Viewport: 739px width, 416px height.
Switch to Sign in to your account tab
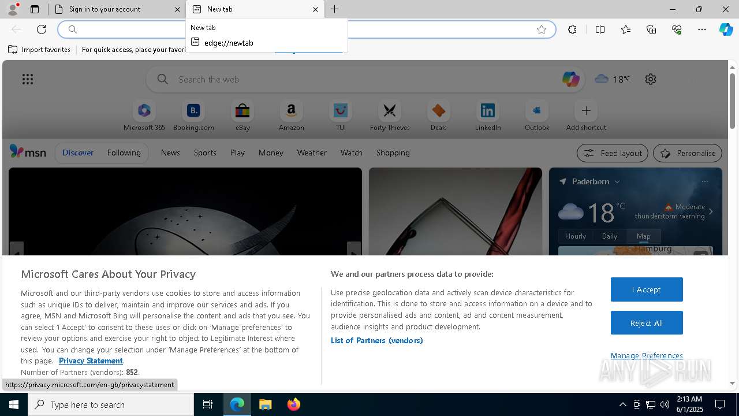click(x=117, y=9)
